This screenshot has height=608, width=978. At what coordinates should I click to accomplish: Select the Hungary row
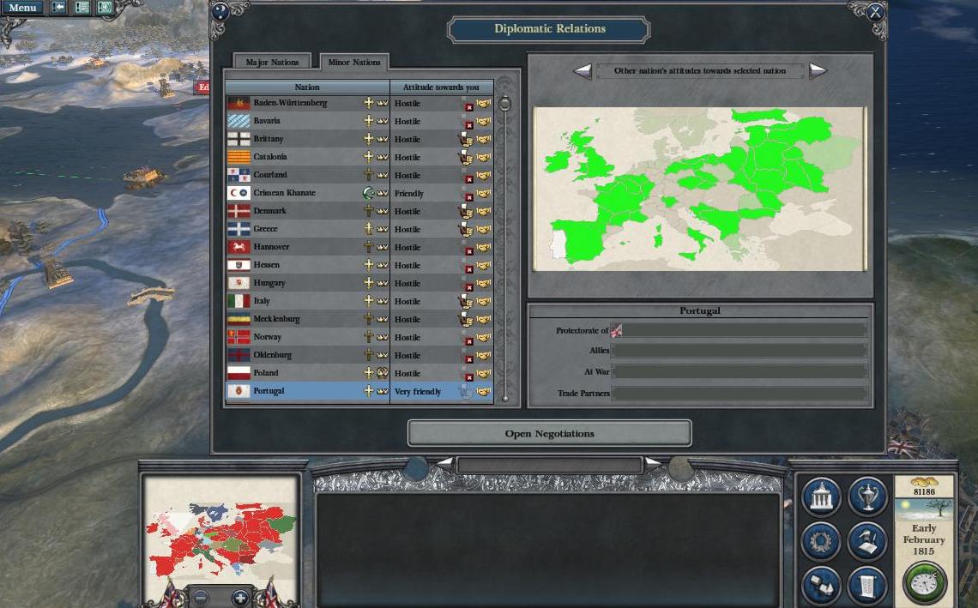point(359,283)
